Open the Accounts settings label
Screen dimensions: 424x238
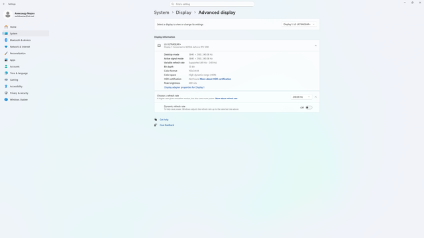[x=15, y=67]
